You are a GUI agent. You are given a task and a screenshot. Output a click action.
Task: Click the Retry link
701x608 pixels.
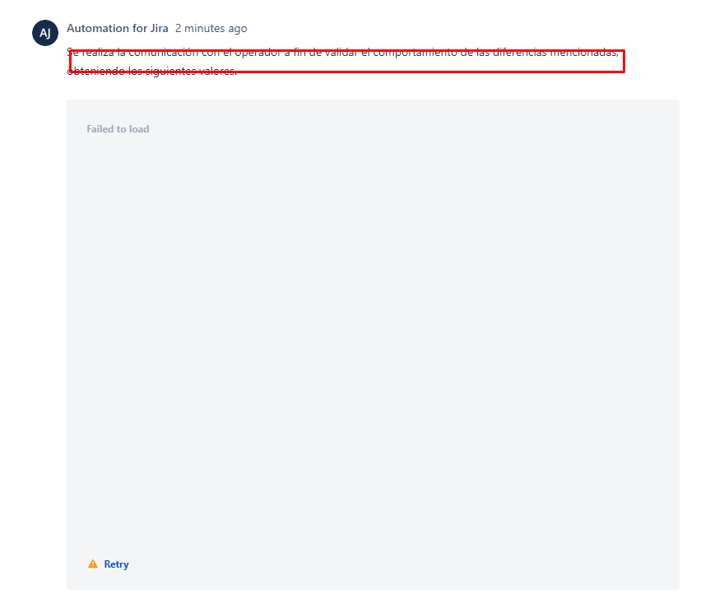tap(116, 564)
